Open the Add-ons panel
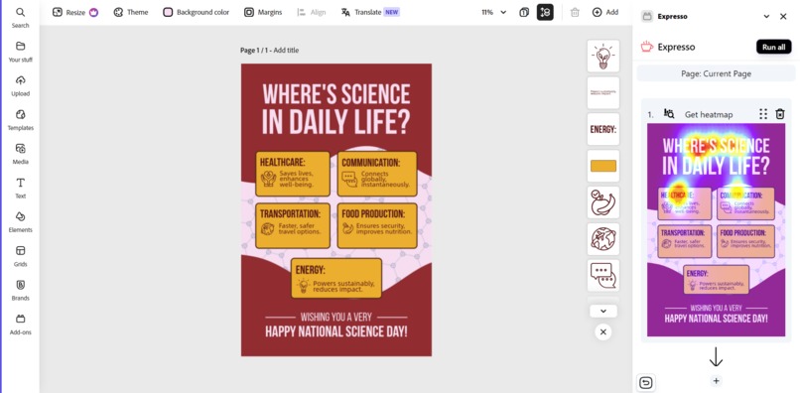This screenshot has width=800, height=393. [21, 325]
